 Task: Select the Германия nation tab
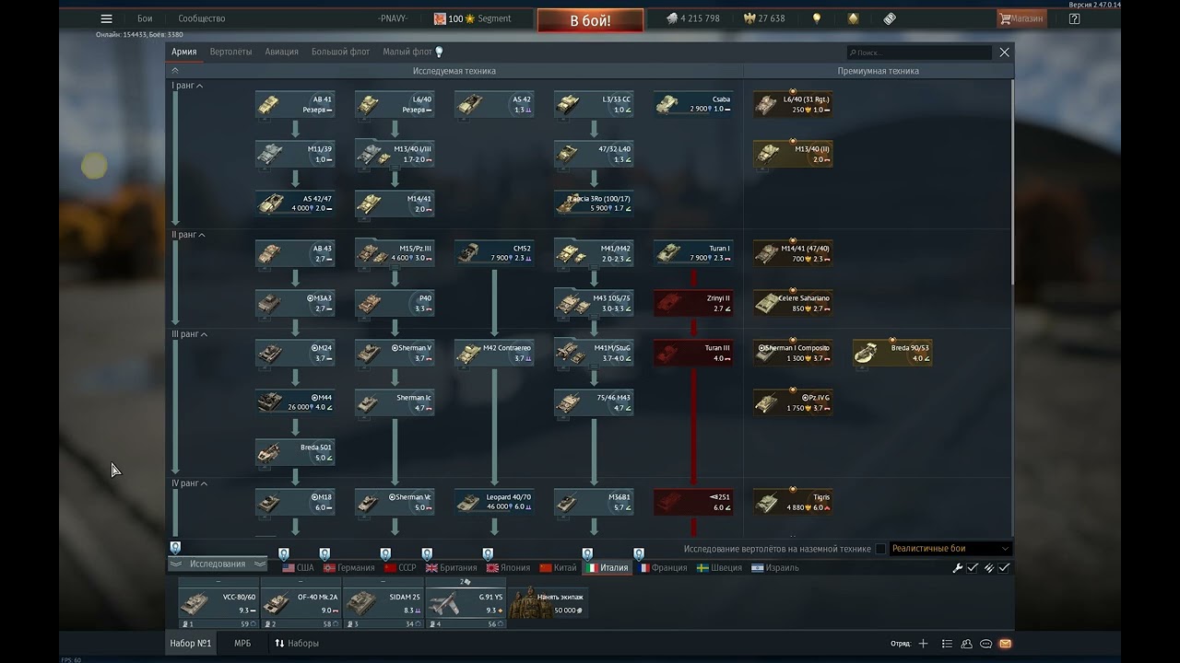pos(348,568)
